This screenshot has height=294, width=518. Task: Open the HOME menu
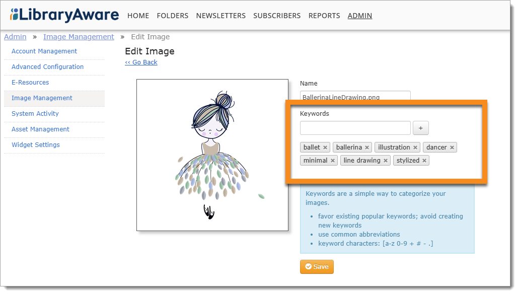click(138, 16)
